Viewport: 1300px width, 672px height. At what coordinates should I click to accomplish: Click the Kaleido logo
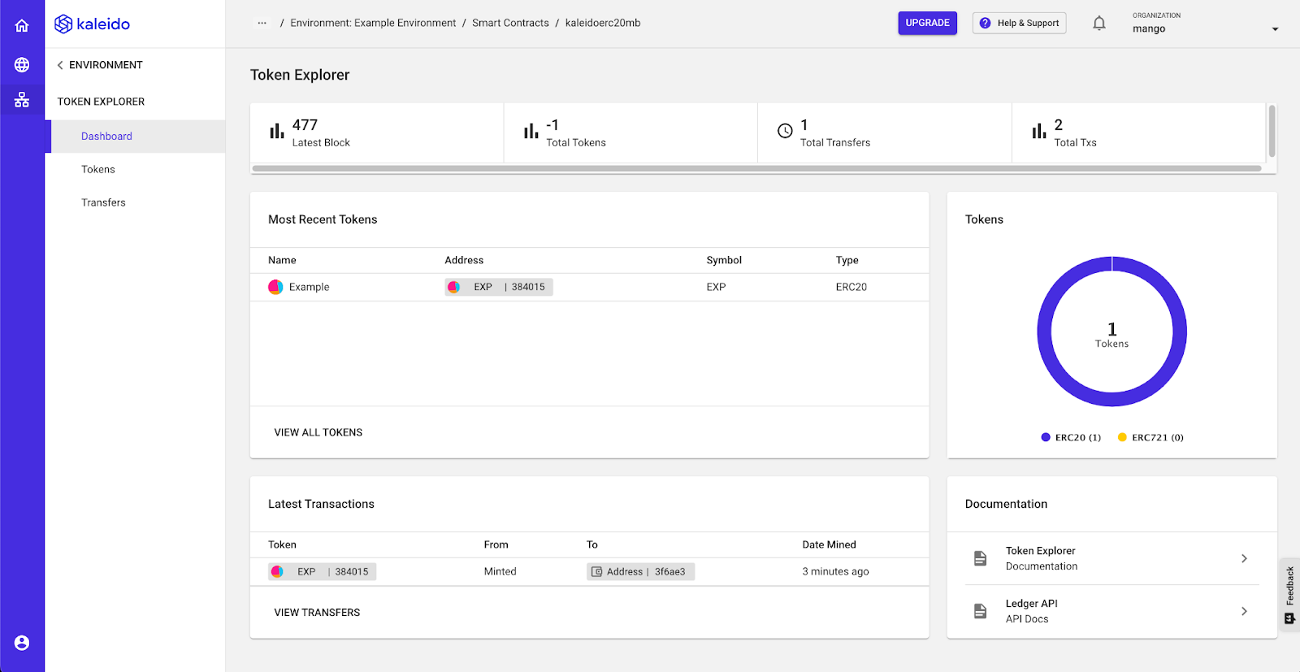[x=92, y=24]
